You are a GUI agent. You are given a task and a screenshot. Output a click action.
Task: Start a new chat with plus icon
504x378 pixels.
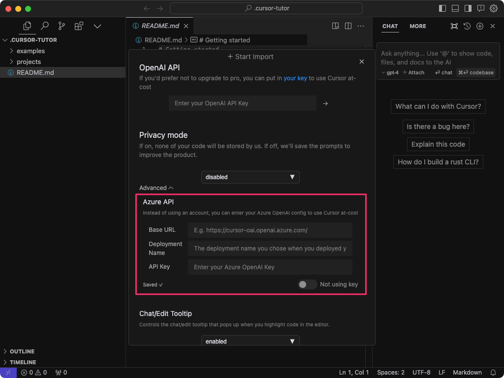click(x=480, y=26)
